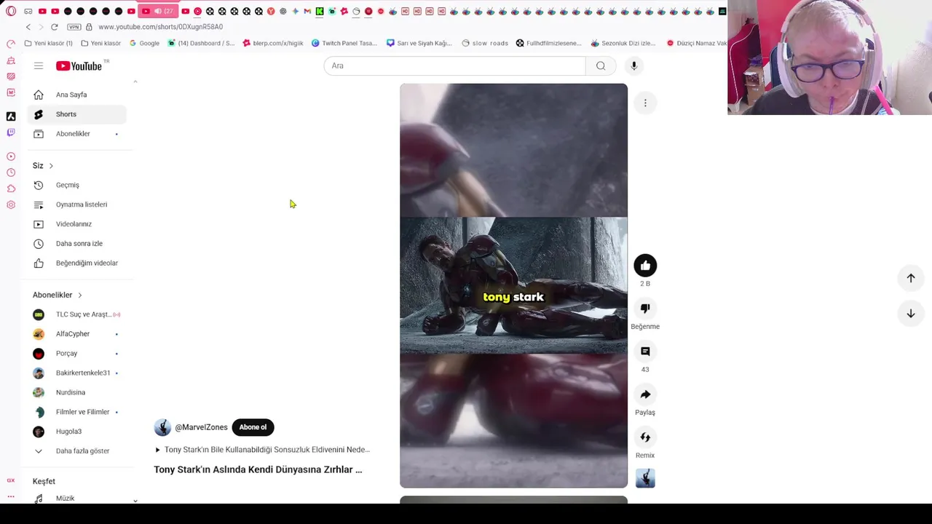Open the three-dot sidebar setup button

[x=11, y=496]
